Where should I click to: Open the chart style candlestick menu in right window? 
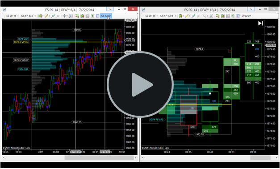pyautogui.click(x=181, y=16)
